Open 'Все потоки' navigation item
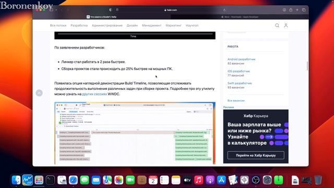Screen dimensions: 334x188 pos(58,26)
